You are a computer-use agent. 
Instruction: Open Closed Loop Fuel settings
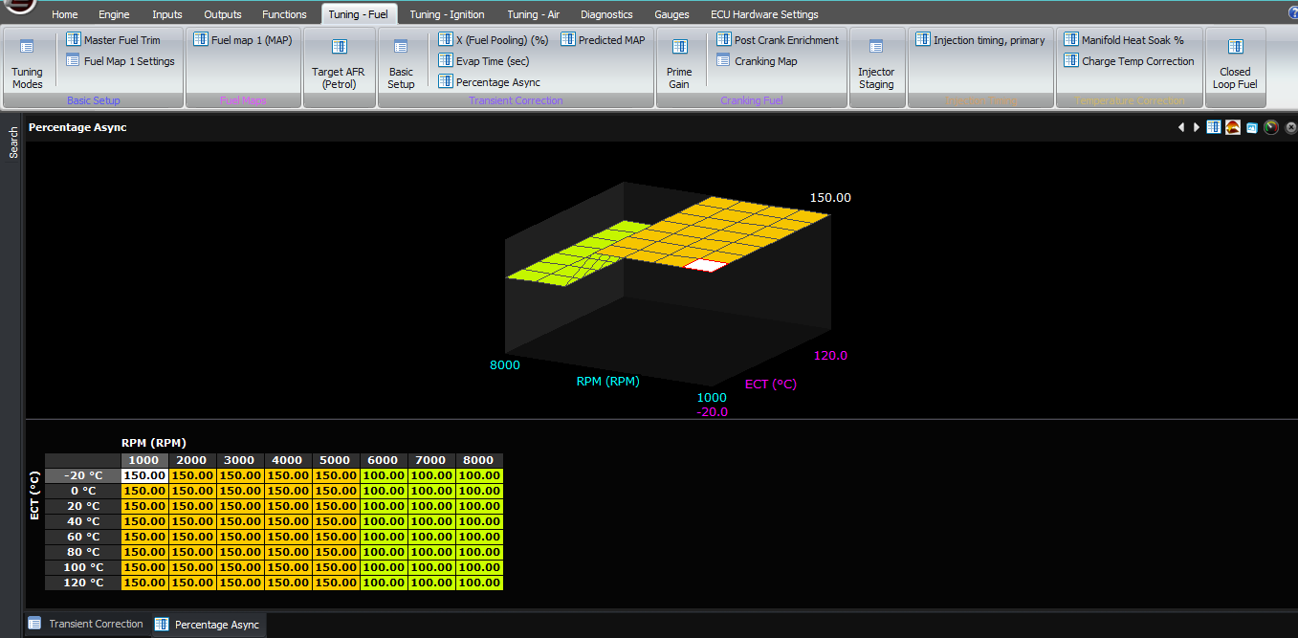pos(1235,63)
